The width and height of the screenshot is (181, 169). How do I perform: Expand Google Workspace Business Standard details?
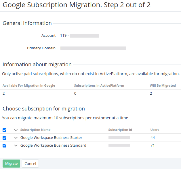[x=16, y=146]
